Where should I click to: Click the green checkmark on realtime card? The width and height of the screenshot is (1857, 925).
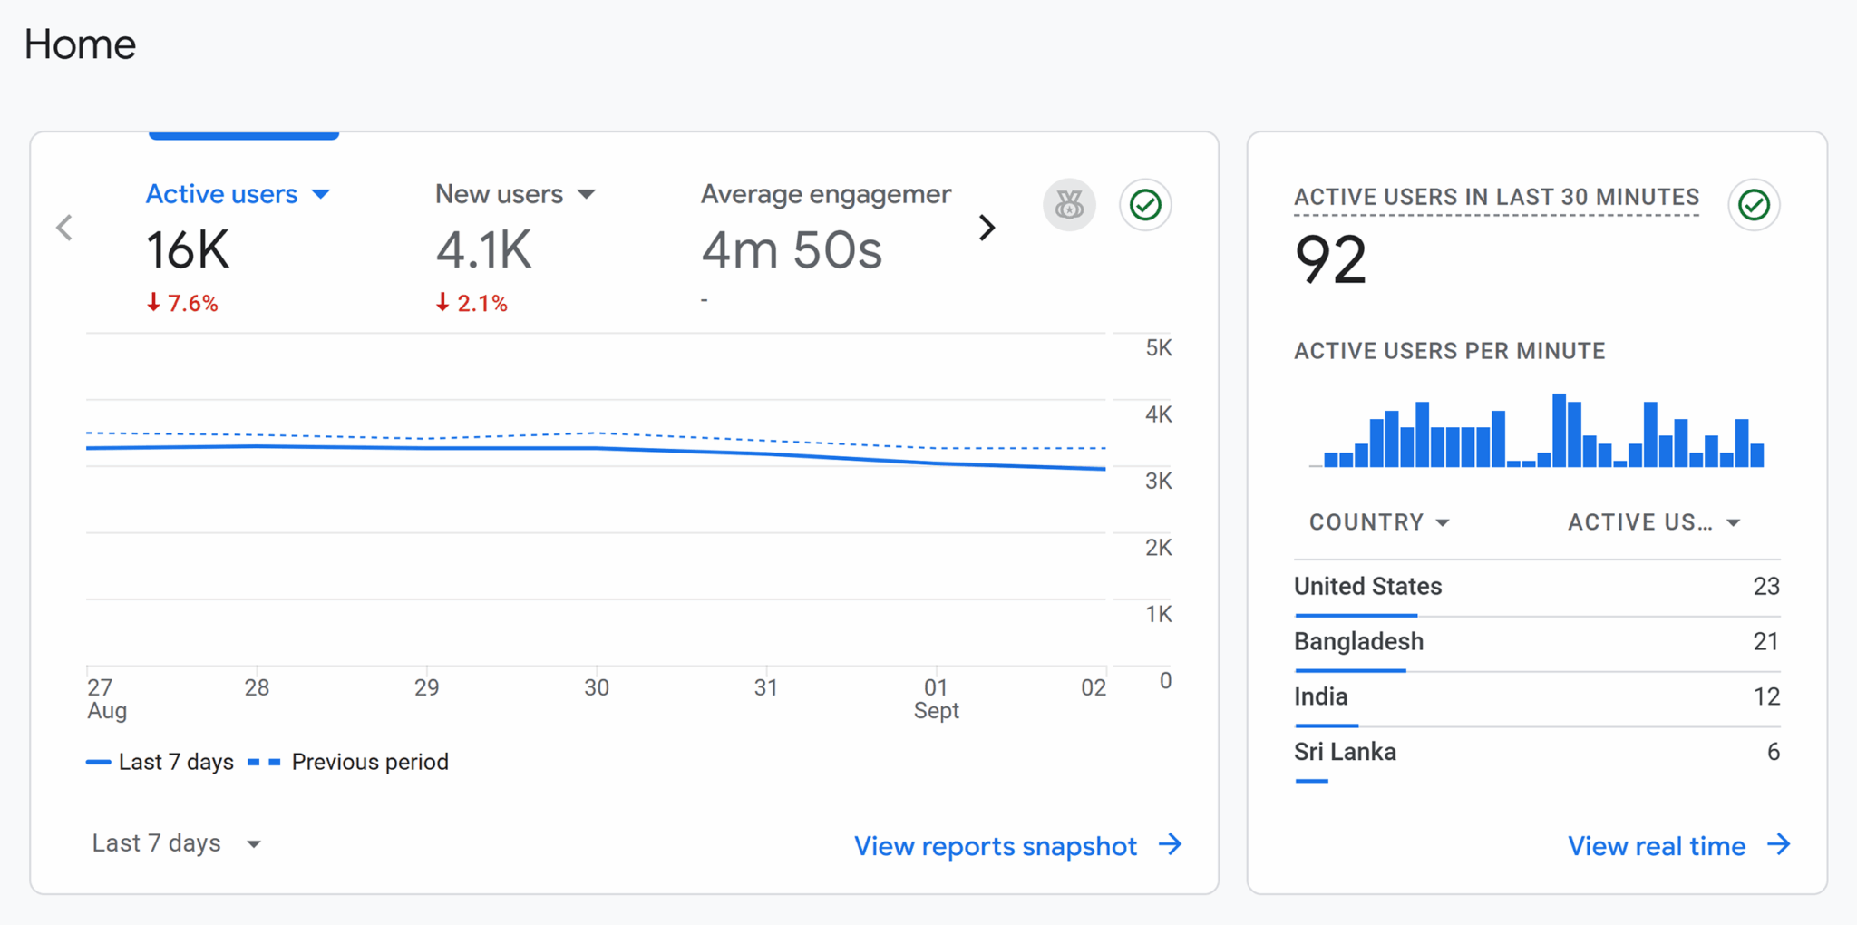coord(1754,205)
